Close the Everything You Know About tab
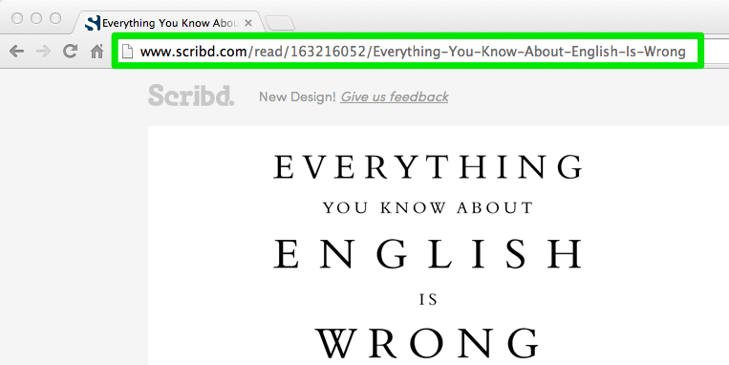The image size is (729, 365). pos(248,23)
